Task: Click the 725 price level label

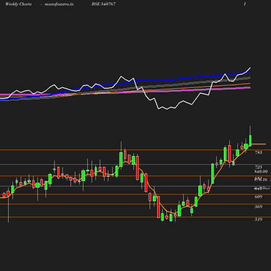Action: (259, 167)
